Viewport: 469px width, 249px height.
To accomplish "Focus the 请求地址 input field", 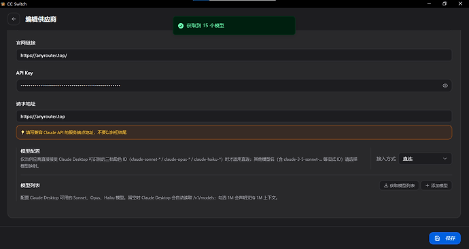I will tap(234, 117).
